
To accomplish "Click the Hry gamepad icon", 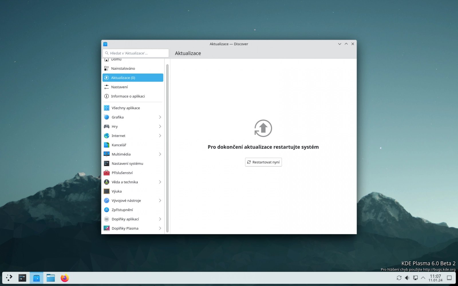I will point(106,126).
